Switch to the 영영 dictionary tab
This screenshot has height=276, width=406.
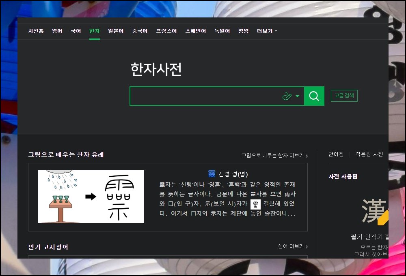[x=243, y=31]
